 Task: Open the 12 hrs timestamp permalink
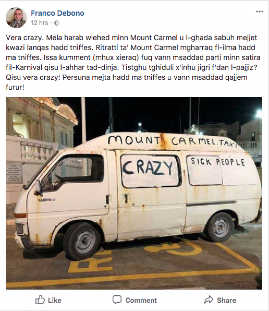[40, 23]
